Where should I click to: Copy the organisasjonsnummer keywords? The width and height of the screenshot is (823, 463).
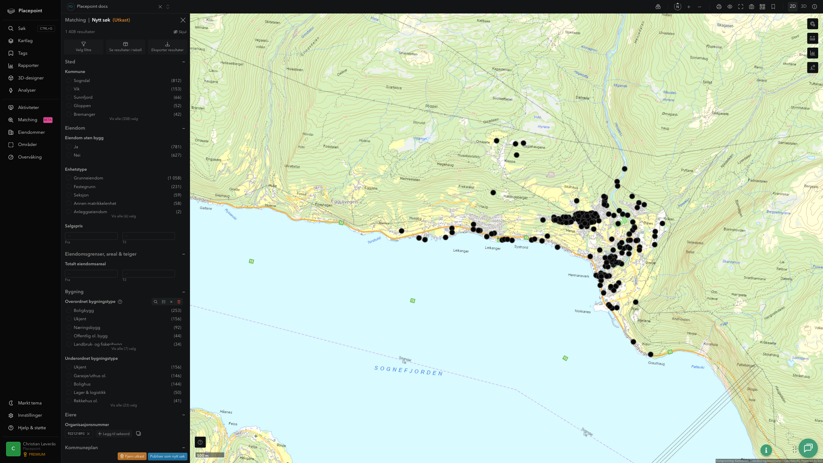pyautogui.click(x=139, y=433)
